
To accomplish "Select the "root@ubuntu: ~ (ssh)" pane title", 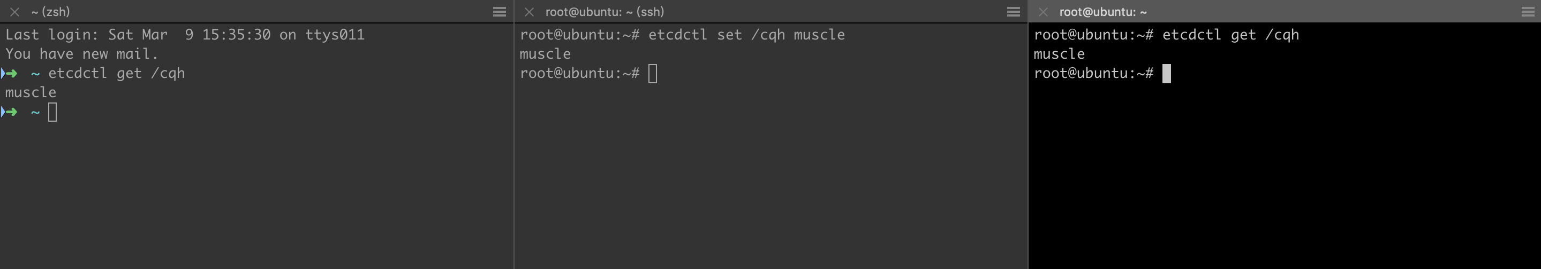I will (604, 12).
